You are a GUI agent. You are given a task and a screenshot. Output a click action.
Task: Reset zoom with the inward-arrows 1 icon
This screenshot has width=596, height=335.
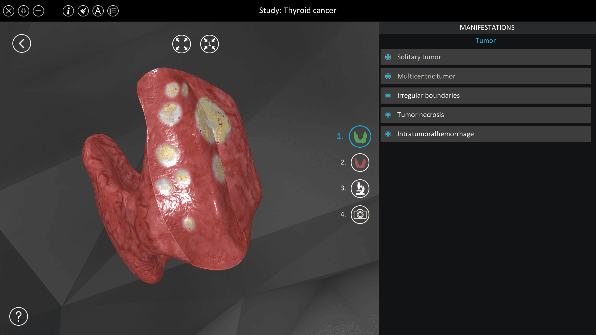[x=210, y=44]
